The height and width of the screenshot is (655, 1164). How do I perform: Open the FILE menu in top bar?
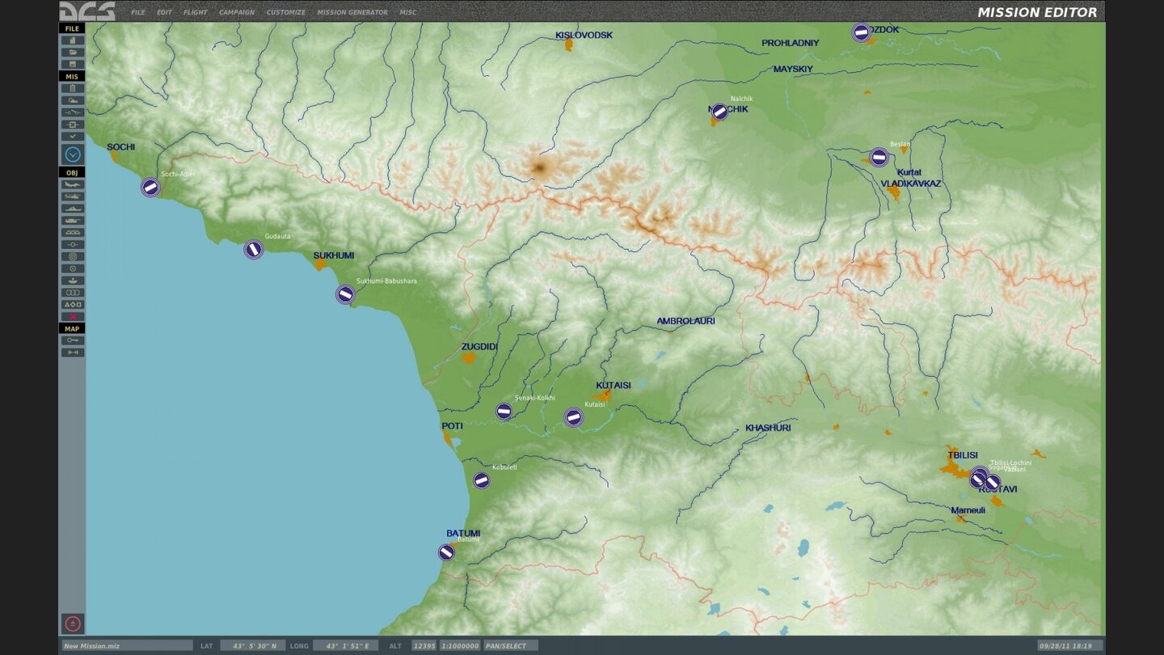coord(138,12)
